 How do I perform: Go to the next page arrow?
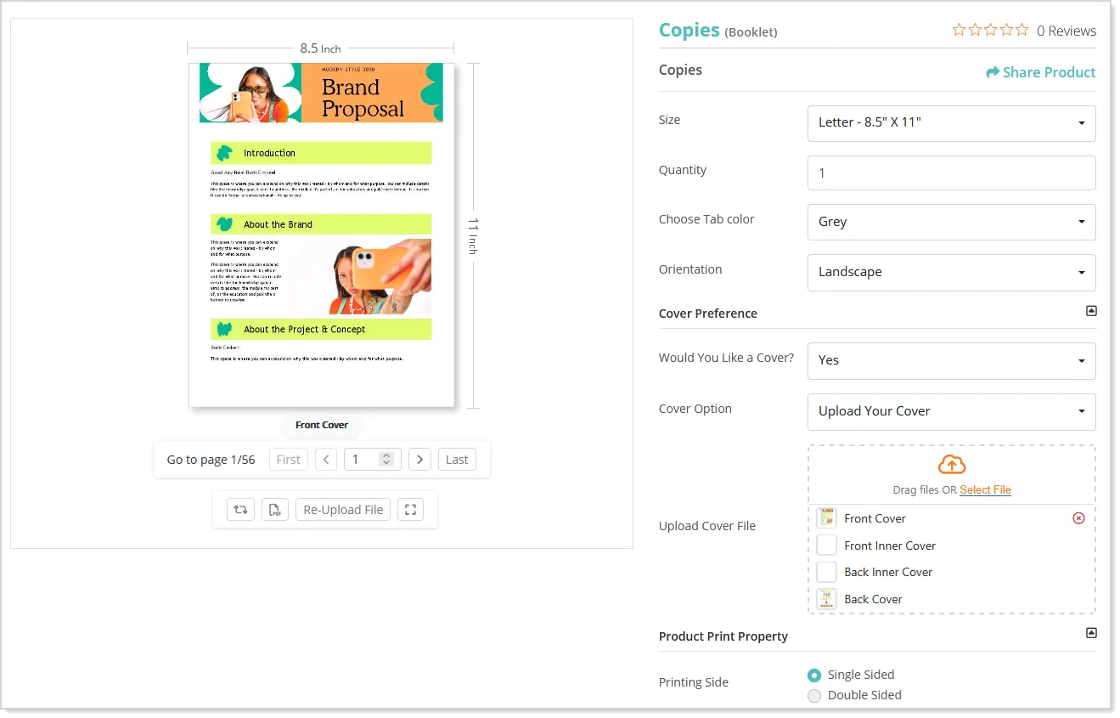click(x=419, y=460)
